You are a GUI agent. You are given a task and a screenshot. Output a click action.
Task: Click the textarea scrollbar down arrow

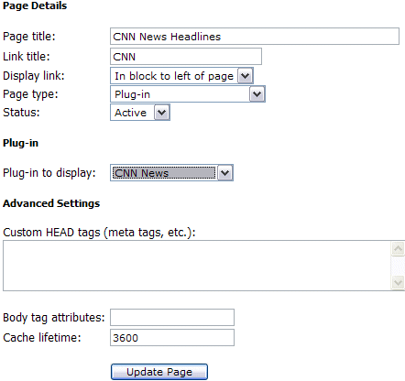[398, 283]
